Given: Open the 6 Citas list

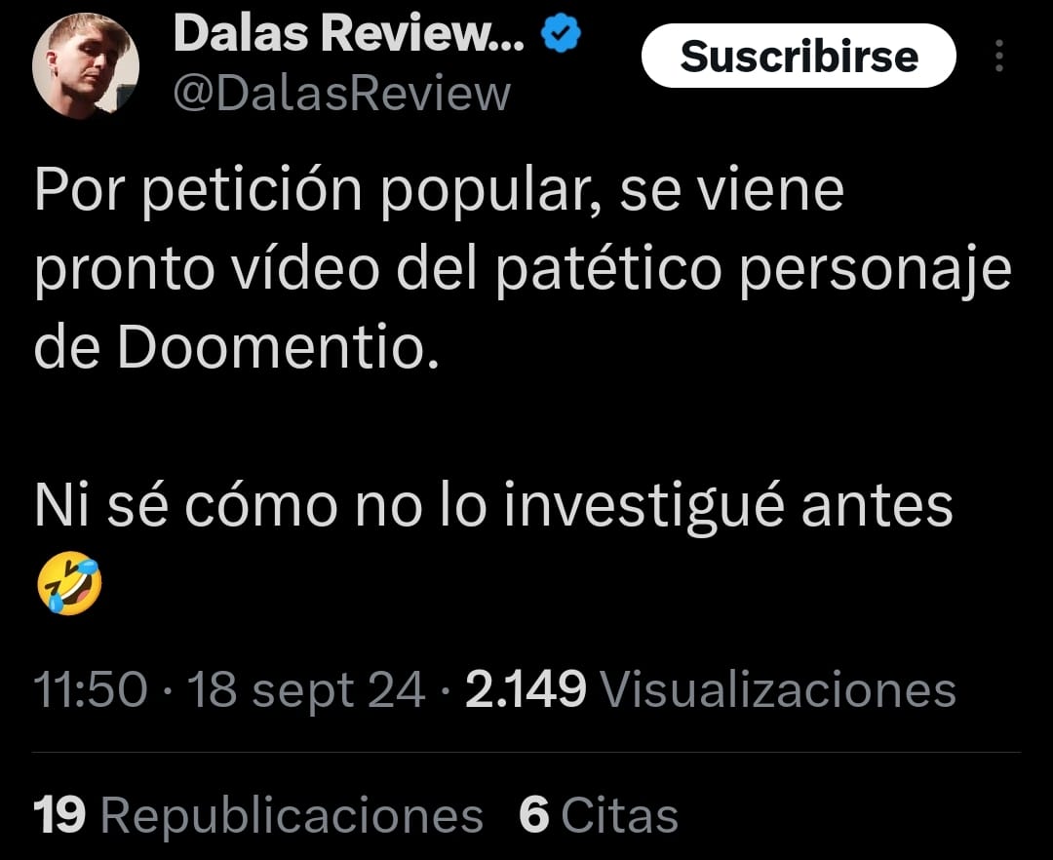Looking at the screenshot, I should (599, 816).
